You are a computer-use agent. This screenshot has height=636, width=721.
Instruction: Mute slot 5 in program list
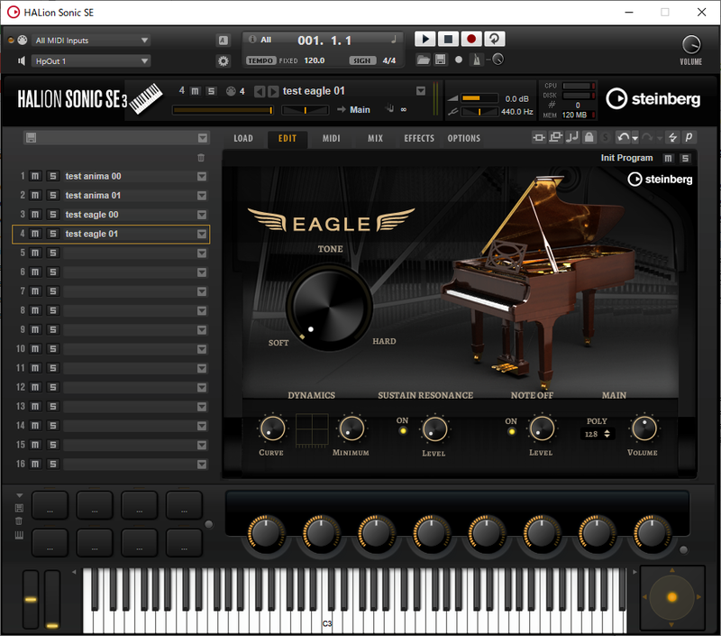[35, 253]
